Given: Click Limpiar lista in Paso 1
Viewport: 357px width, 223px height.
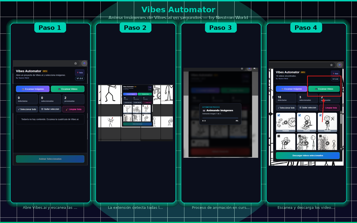Looking at the screenshot, I should pyautogui.click(x=73, y=109).
